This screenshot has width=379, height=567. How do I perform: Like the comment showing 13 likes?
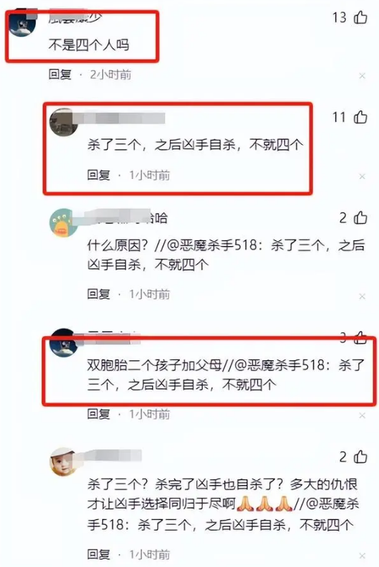(x=360, y=17)
